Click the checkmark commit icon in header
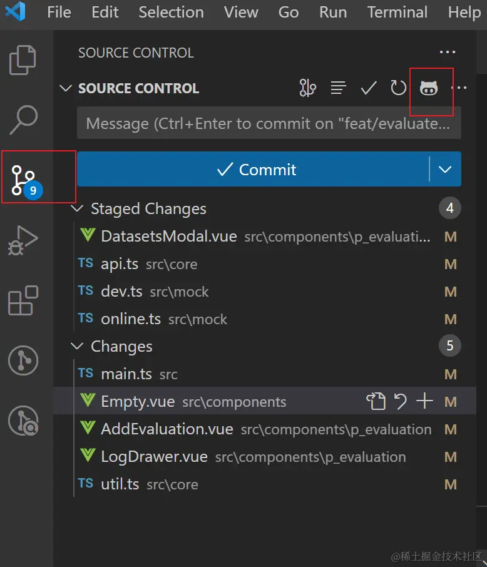Image resolution: width=487 pixels, height=567 pixels. click(x=369, y=88)
